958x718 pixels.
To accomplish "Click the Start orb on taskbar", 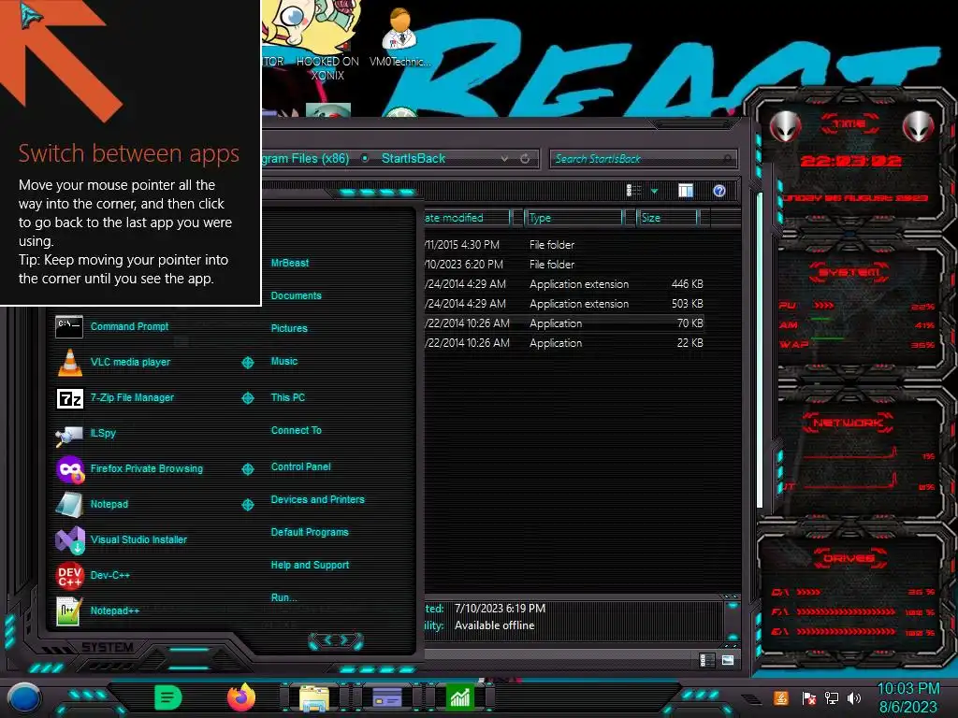I will point(24,698).
